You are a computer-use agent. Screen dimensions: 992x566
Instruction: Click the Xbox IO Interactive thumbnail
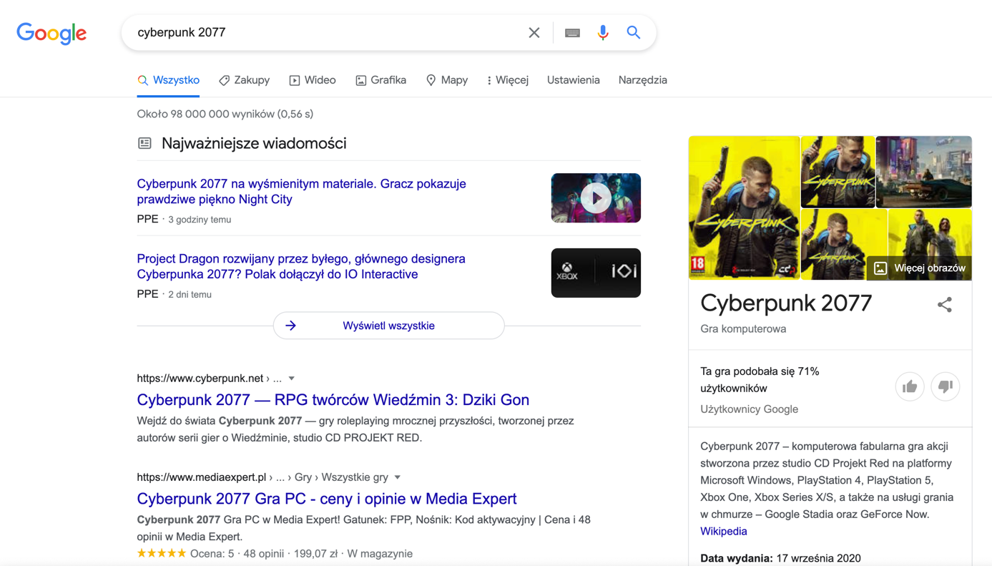(x=596, y=273)
